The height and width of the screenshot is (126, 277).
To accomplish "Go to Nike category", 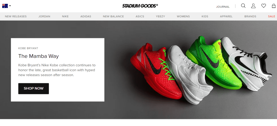I will point(65,16).
